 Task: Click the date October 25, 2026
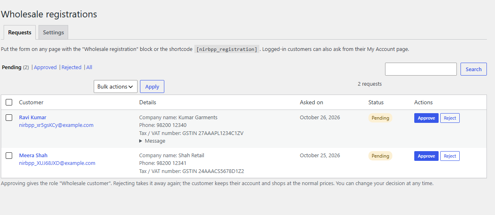coord(320,156)
